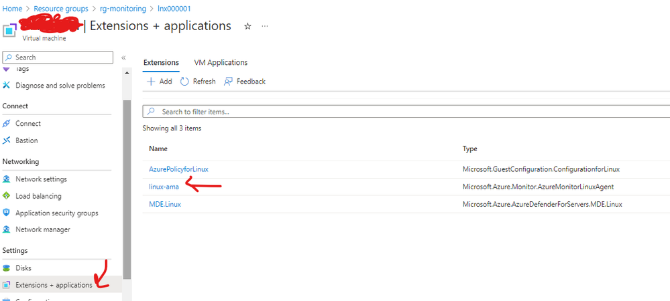Open MDE.Linux extension

click(x=165, y=204)
